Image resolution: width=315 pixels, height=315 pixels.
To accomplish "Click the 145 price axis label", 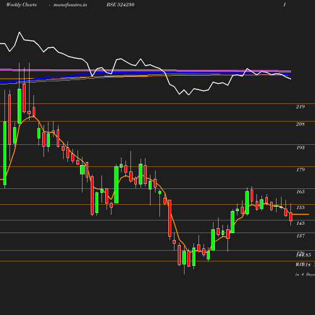I will 301,223.
